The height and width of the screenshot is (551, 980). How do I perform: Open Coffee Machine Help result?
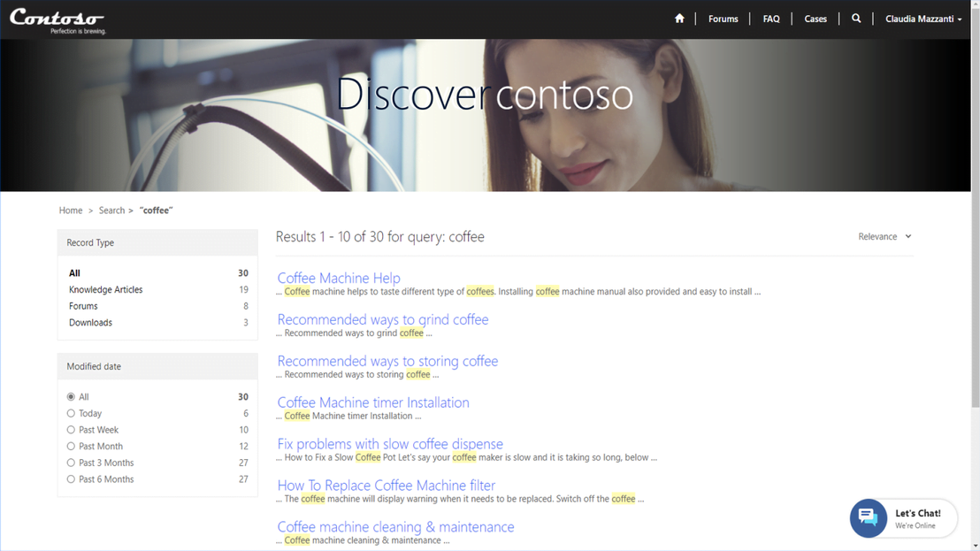click(x=339, y=278)
